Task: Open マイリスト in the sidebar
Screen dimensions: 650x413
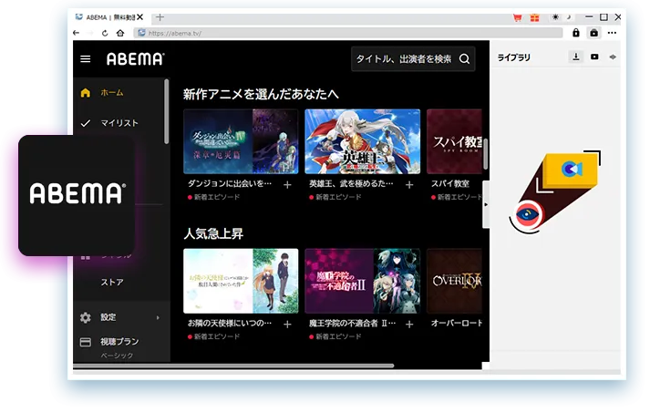Action: (x=119, y=123)
